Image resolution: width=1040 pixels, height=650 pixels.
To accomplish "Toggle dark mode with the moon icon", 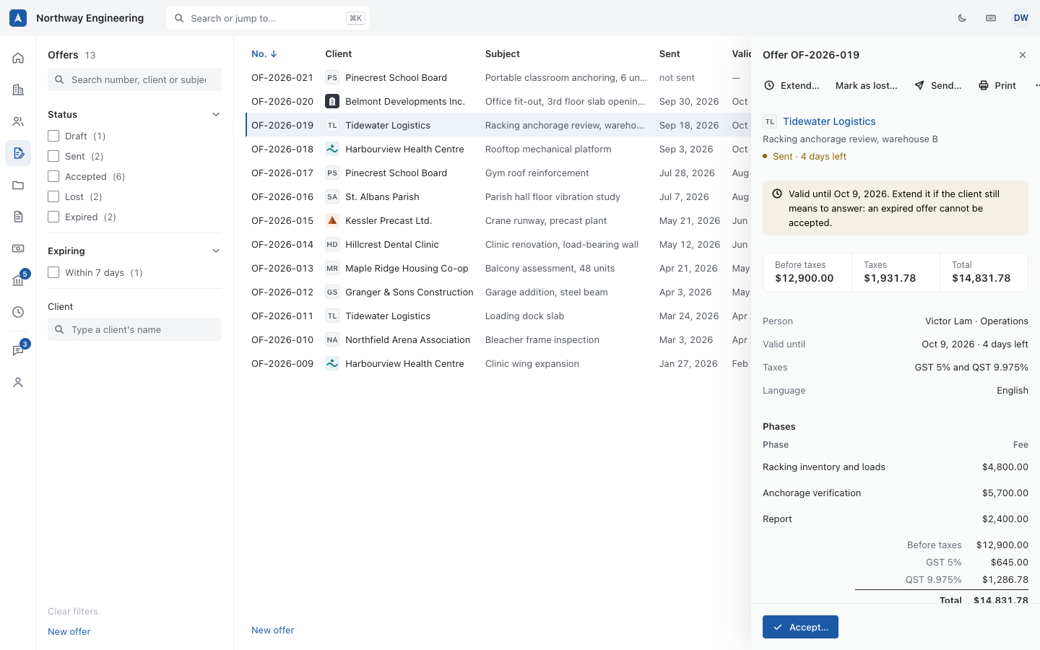I will 962,18.
